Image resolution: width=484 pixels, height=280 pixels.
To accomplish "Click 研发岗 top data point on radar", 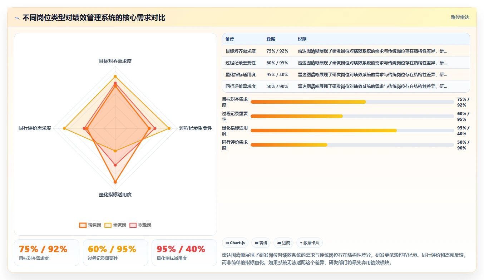I will (115, 76).
